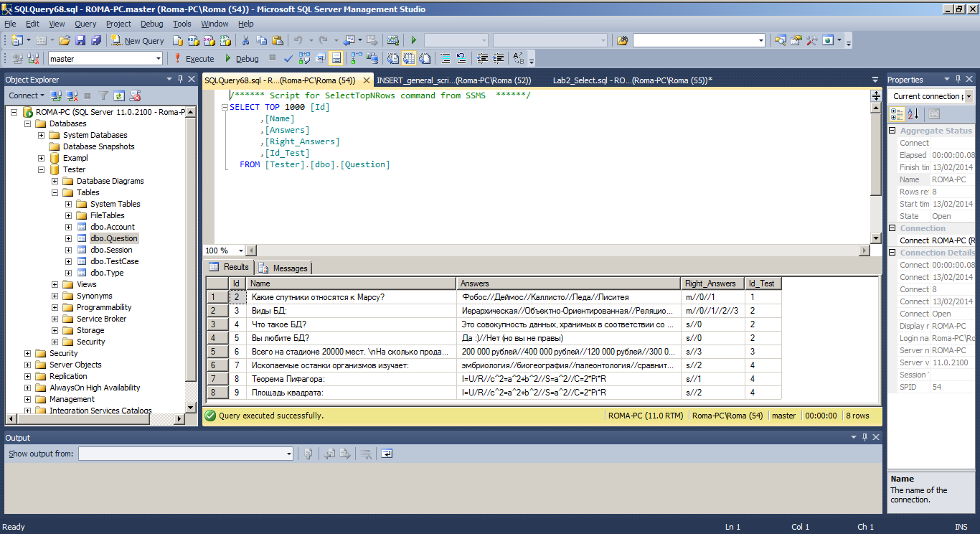Viewport: 980px width, 534px height.
Task: Click the Categorized view icon in Properties
Action: point(897,113)
